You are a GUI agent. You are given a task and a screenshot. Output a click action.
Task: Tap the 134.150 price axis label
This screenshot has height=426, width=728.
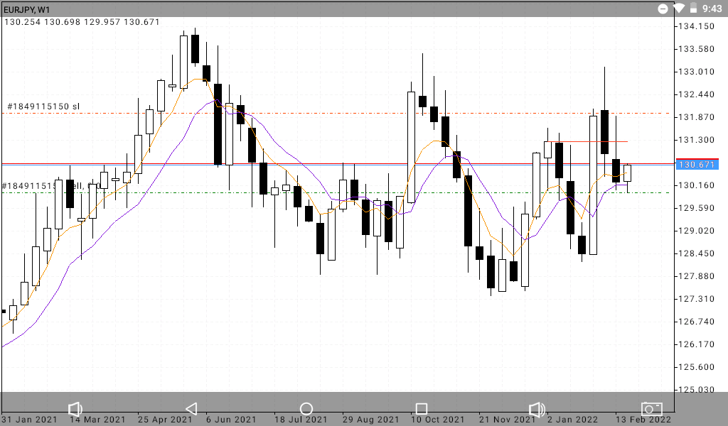[x=697, y=26]
